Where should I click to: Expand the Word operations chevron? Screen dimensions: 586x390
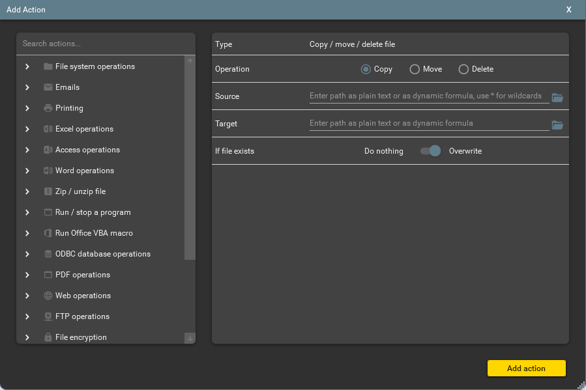click(27, 171)
